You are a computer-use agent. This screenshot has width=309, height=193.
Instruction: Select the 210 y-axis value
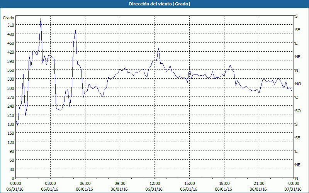[x=11, y=115]
